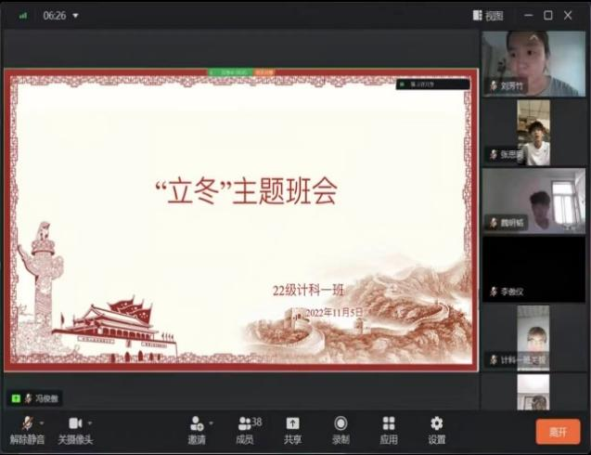Image resolution: width=591 pixels, height=455 pixels.
Task: Click 张思睿's video thumbnail
Action: 533,132
